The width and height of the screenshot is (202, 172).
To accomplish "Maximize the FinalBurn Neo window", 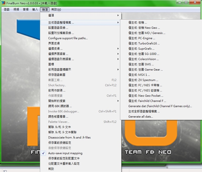I will [x=186, y=2].
